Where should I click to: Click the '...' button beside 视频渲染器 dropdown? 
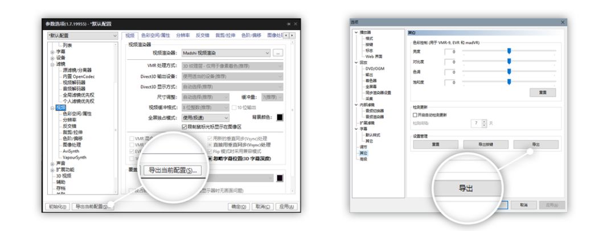278,53
